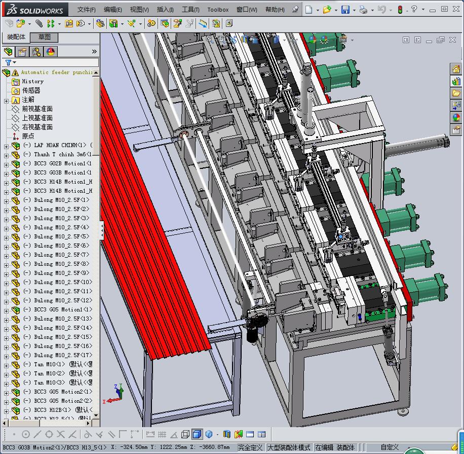Expand the 注解 annotations folder in tree
Image resolution: width=464 pixels, height=454 pixels.
(x=7, y=100)
